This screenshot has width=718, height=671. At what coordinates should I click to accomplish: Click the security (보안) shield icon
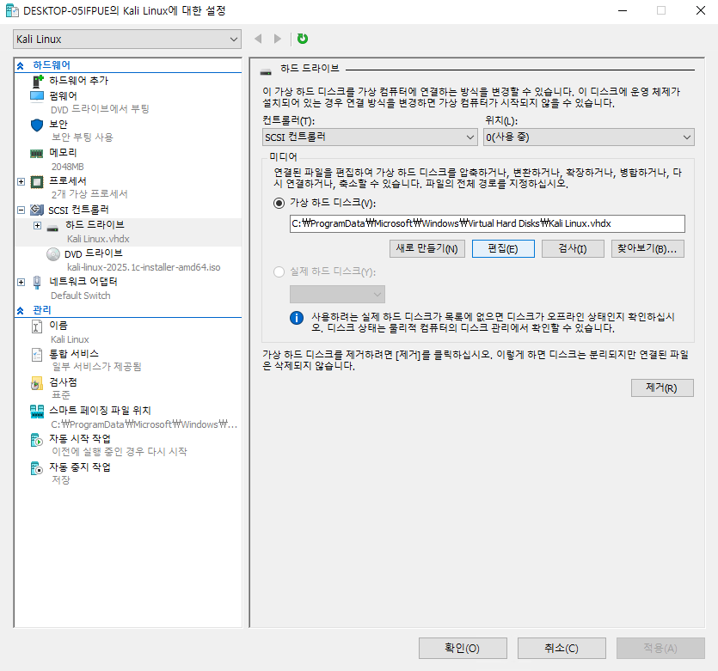coord(37,125)
